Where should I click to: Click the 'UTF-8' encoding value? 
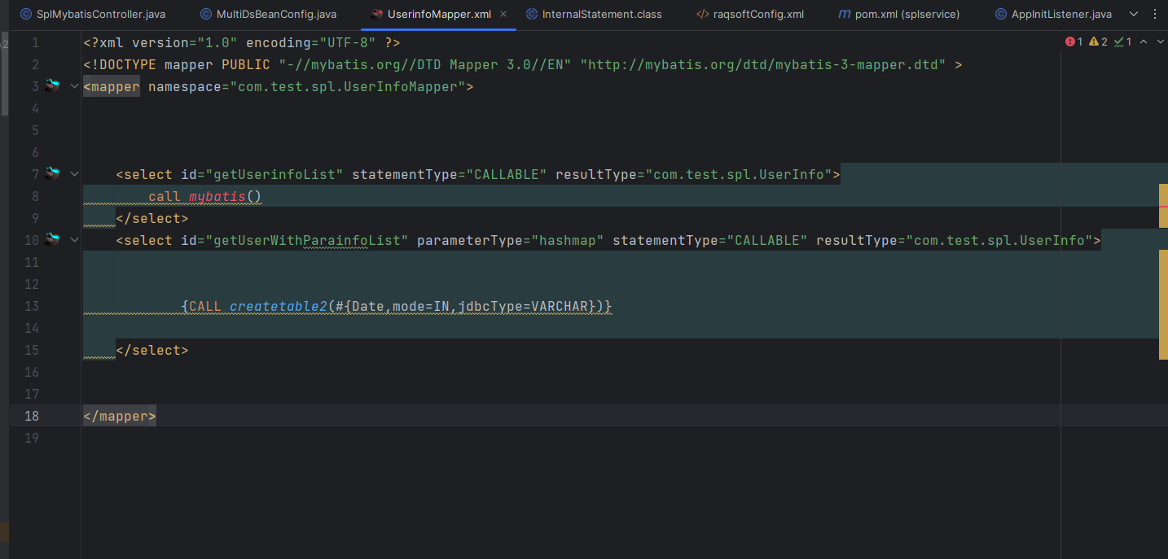(348, 43)
